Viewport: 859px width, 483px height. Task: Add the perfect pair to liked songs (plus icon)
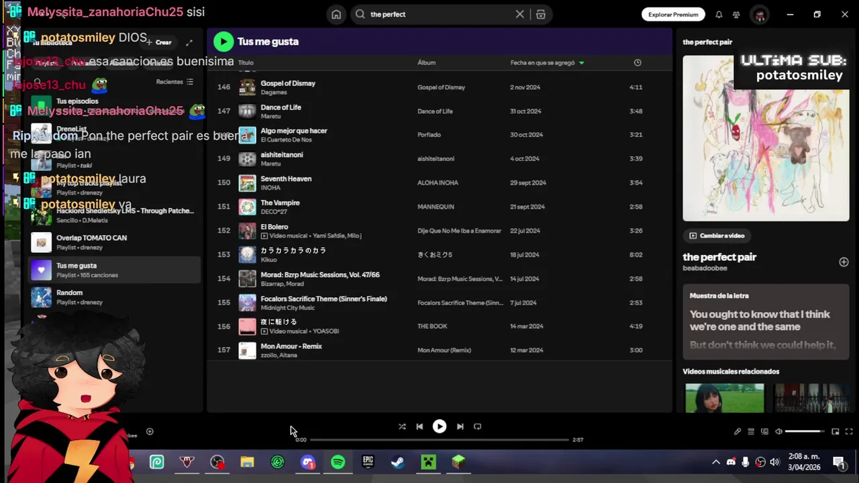point(844,262)
